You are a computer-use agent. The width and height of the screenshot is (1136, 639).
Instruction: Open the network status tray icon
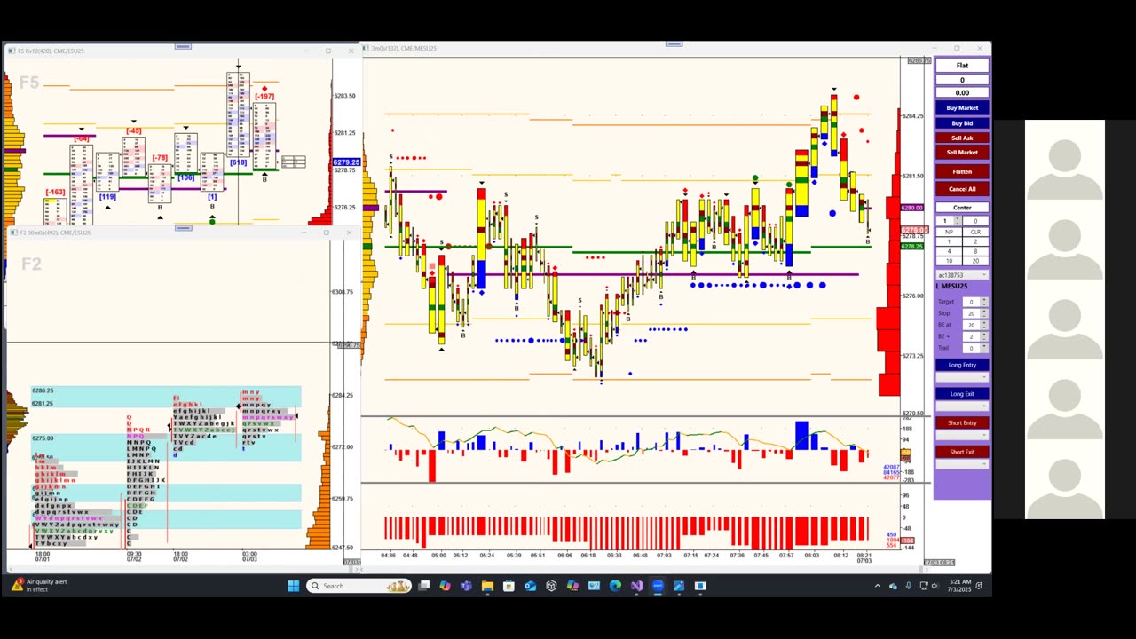(924, 586)
